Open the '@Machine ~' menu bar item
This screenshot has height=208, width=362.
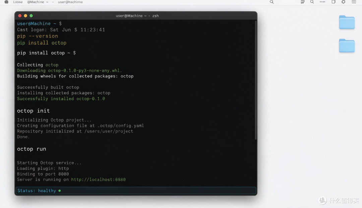[38, 2]
